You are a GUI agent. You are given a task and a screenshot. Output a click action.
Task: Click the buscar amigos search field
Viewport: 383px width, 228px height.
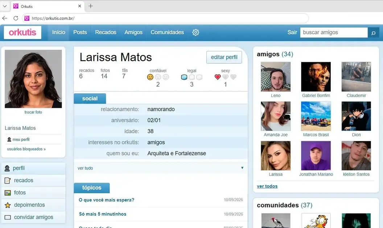pos(334,33)
